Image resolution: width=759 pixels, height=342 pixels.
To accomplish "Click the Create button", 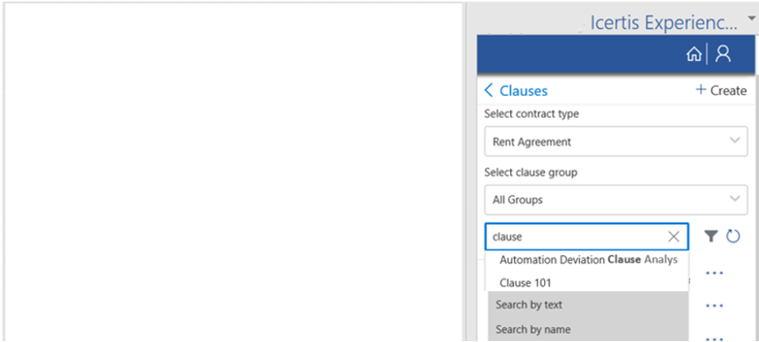I will [721, 91].
